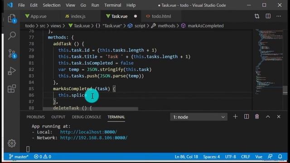Click the editor horizontal scrollbar
The width and height of the screenshot is (290, 163).
(91, 109)
